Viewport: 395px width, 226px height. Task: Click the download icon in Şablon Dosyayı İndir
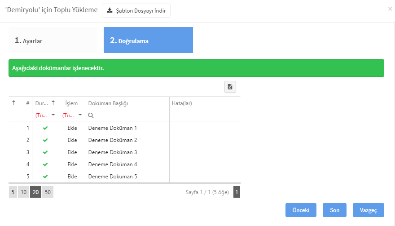tap(110, 10)
